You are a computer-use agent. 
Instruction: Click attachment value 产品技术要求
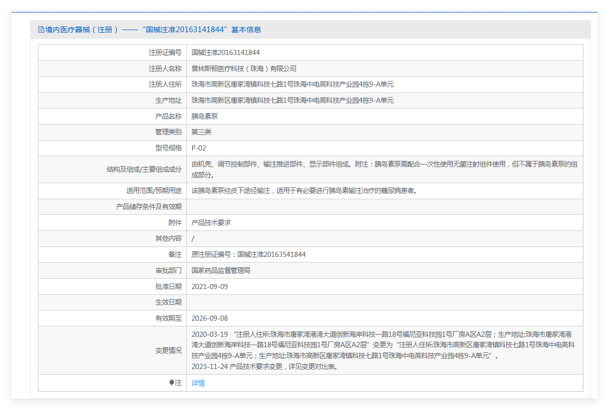click(x=211, y=223)
